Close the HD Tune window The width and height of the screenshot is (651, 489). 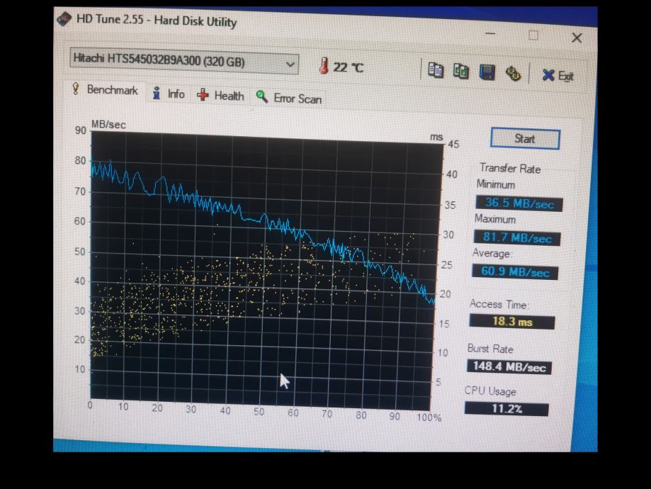coord(577,38)
